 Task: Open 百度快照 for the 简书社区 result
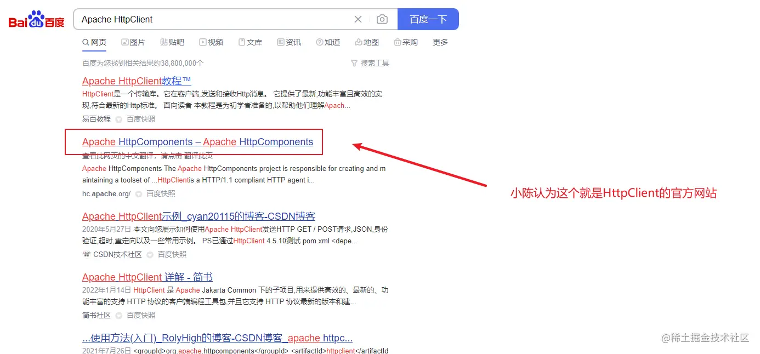coord(141,315)
